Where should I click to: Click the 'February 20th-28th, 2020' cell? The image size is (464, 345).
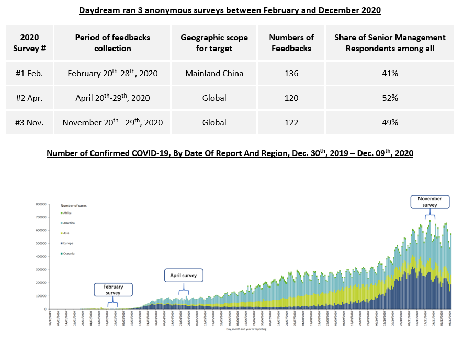112,73
